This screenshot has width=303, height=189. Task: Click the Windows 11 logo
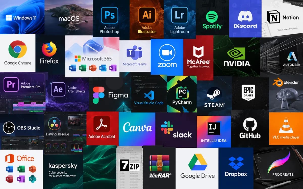[9, 18]
